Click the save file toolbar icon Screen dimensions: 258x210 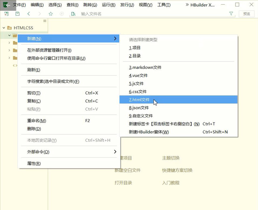point(18,14)
